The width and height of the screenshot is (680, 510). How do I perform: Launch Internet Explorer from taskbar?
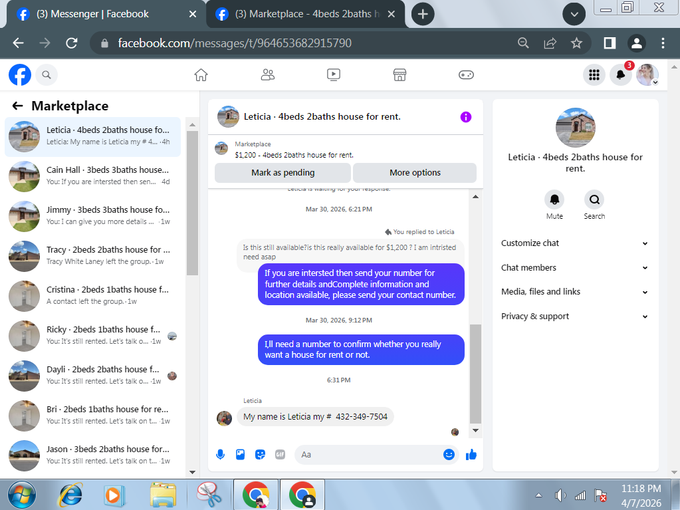click(x=70, y=495)
